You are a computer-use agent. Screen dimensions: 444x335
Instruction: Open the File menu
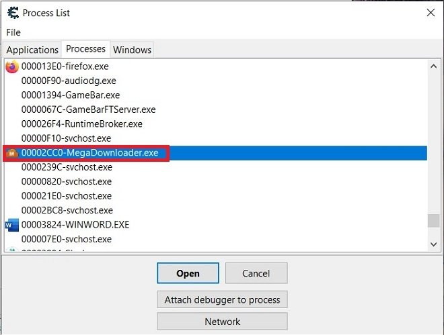pos(13,32)
